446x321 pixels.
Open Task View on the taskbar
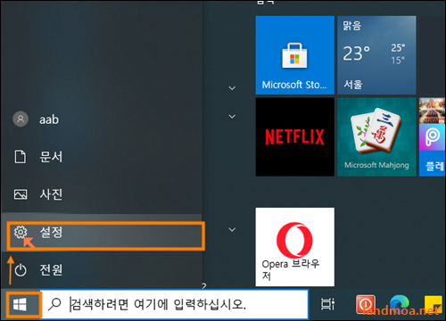tap(327, 305)
